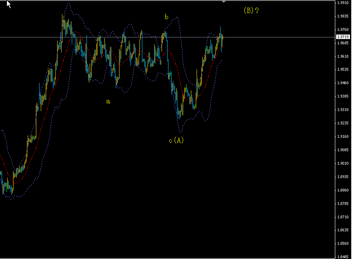Click price scale value 1.9385

(343, 96)
